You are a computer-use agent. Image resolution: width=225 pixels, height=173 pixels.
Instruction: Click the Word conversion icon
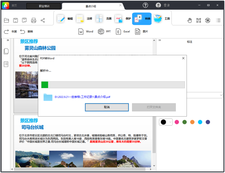click(x=81, y=32)
